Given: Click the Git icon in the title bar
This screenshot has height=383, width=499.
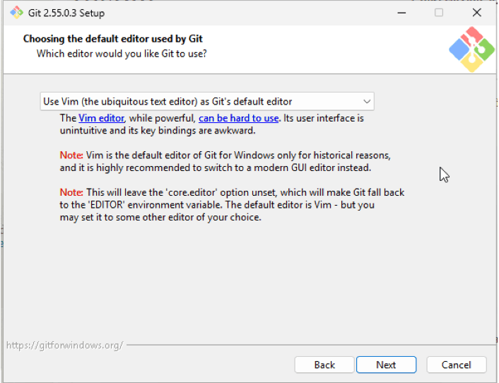Looking at the screenshot, I should 16,13.
